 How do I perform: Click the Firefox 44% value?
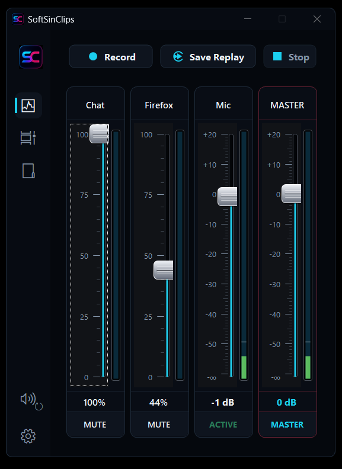[159, 402]
